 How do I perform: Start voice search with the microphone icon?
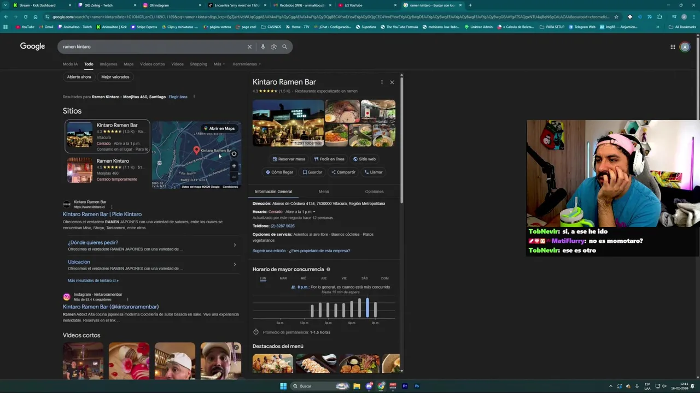point(263,47)
